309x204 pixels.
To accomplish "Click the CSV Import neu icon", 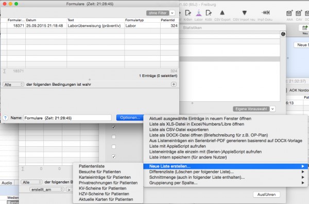I will tap(244, 13).
